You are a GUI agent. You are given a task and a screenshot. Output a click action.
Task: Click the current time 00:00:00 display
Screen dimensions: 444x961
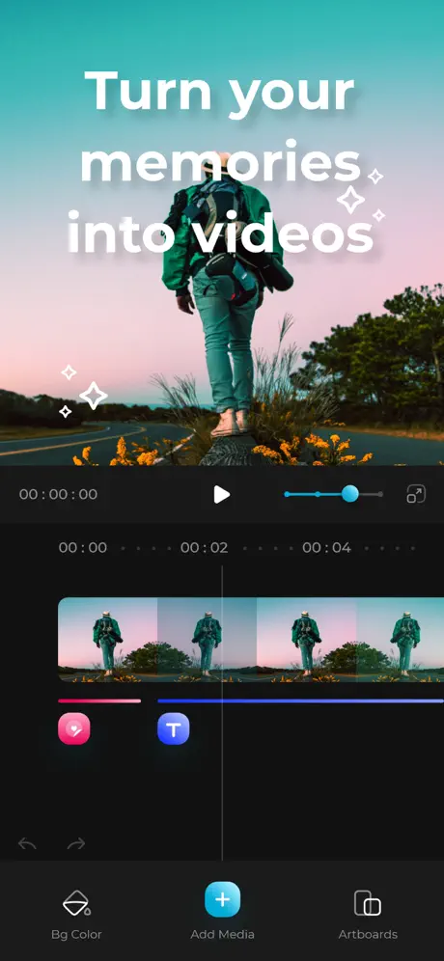(58, 494)
